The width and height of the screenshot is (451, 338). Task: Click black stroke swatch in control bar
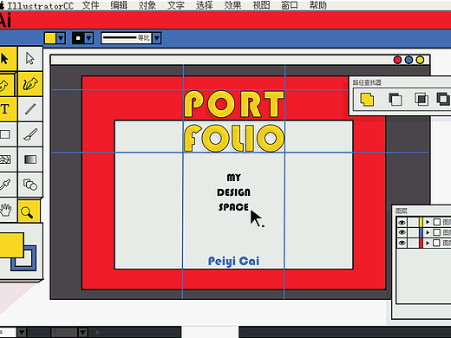(78, 38)
